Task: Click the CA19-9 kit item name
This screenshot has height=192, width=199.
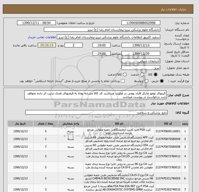Action: 119,167
